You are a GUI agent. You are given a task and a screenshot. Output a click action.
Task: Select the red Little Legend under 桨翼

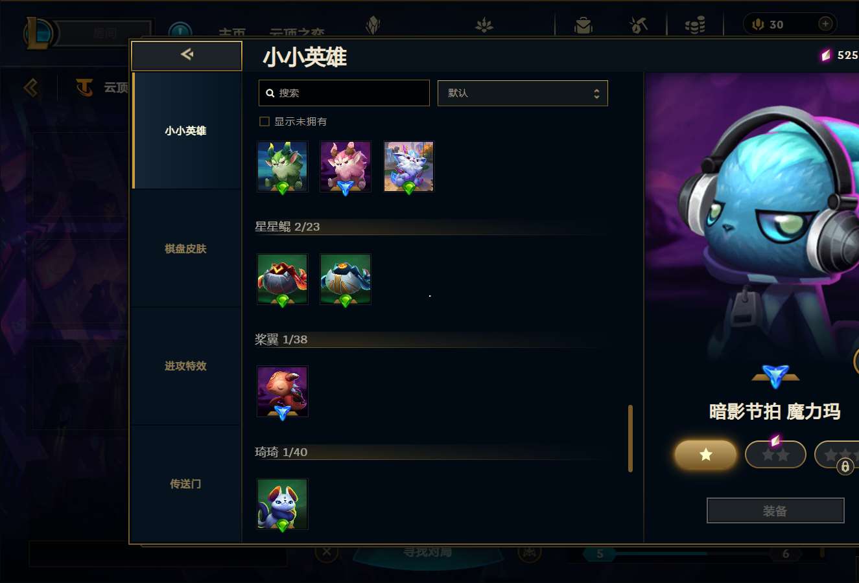point(282,392)
